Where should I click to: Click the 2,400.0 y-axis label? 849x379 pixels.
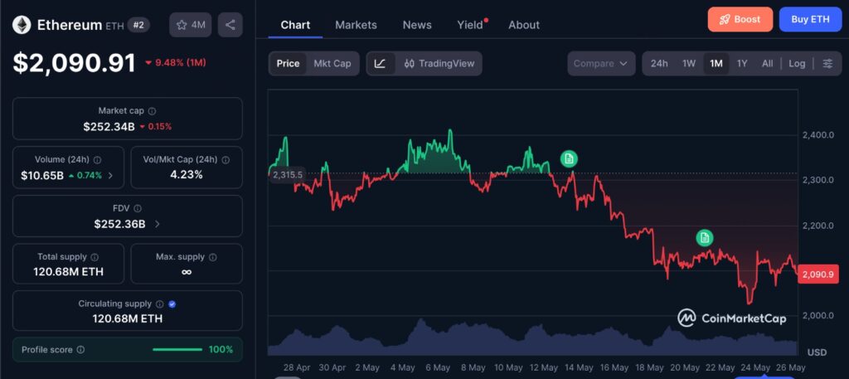pyautogui.click(x=817, y=135)
